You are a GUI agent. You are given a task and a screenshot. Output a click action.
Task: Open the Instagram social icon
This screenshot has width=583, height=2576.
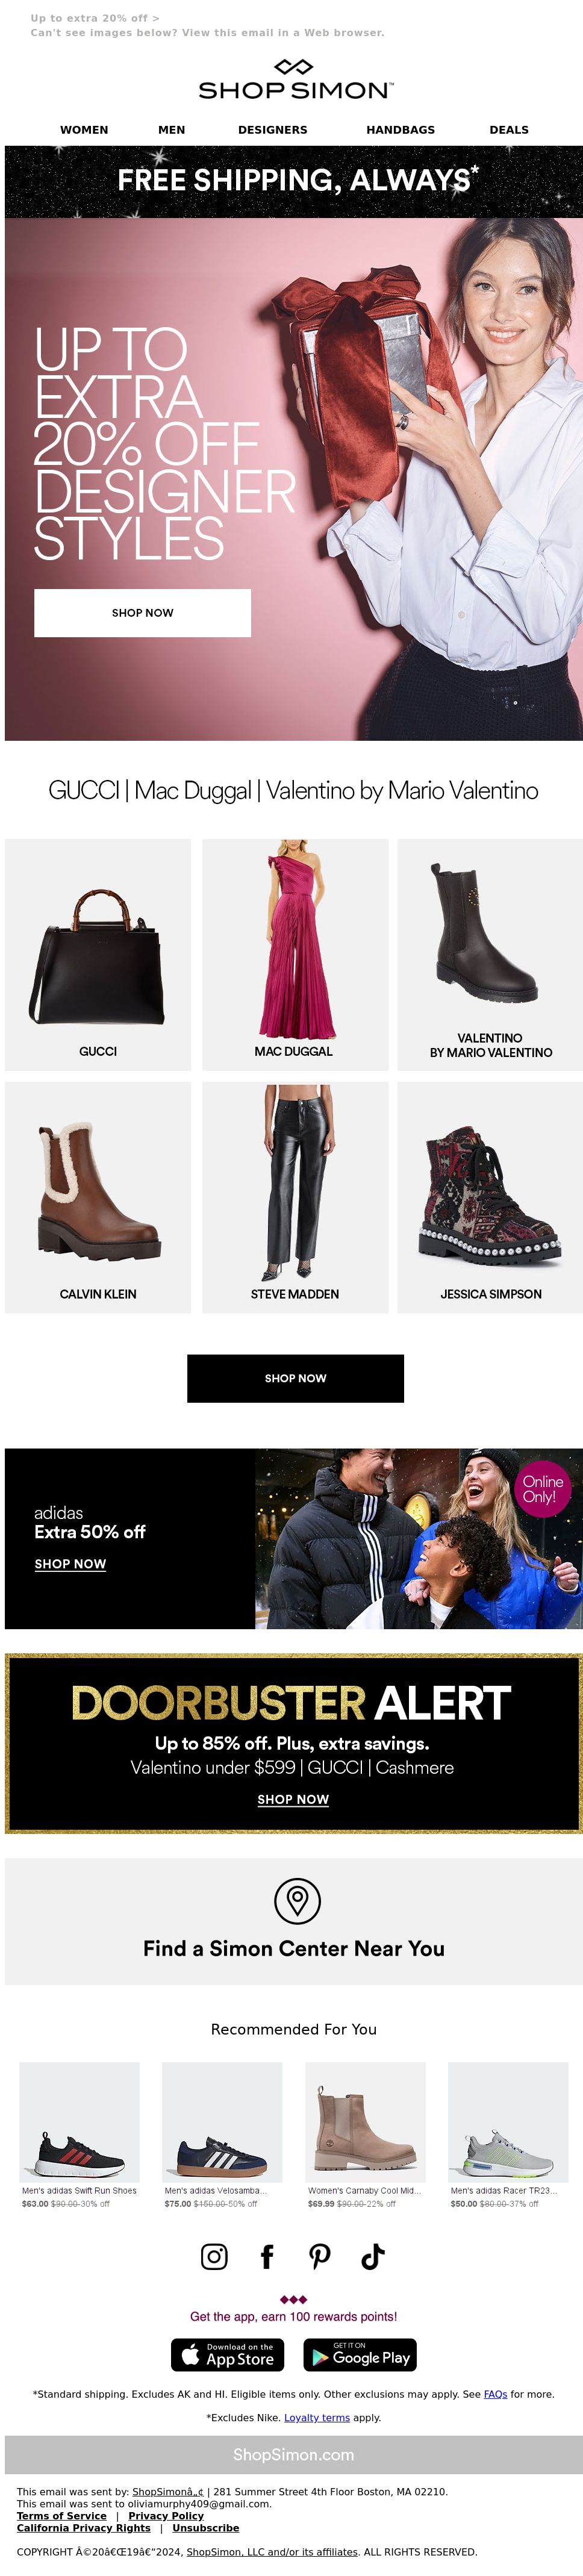coord(214,2256)
